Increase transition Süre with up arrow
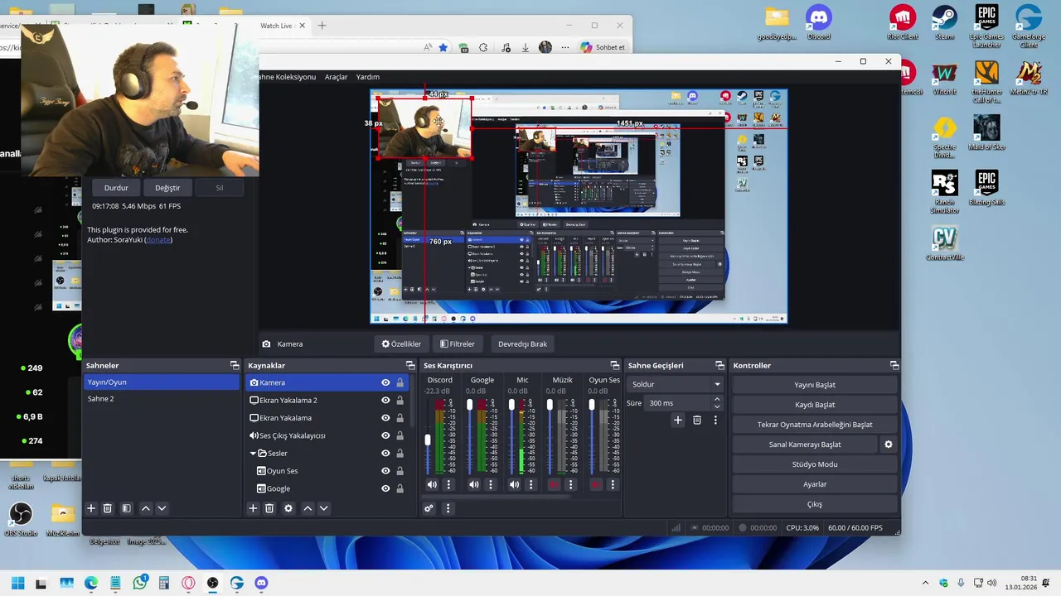This screenshot has width=1061, height=596. [717, 399]
